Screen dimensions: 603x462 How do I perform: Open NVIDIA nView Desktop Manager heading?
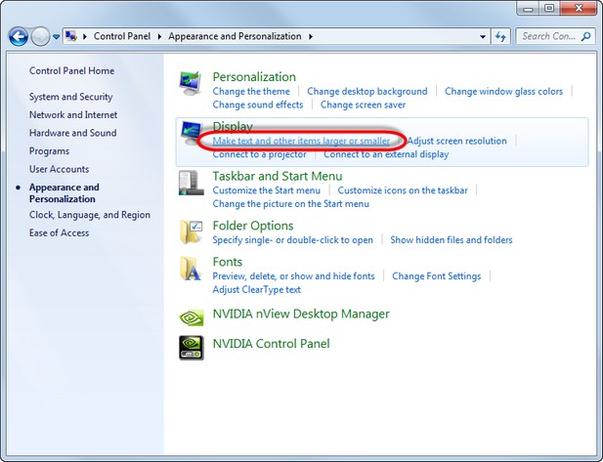point(301,314)
